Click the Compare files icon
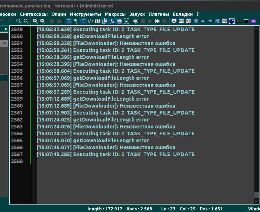This screenshot has height=212, width=260. [x=181, y=21]
